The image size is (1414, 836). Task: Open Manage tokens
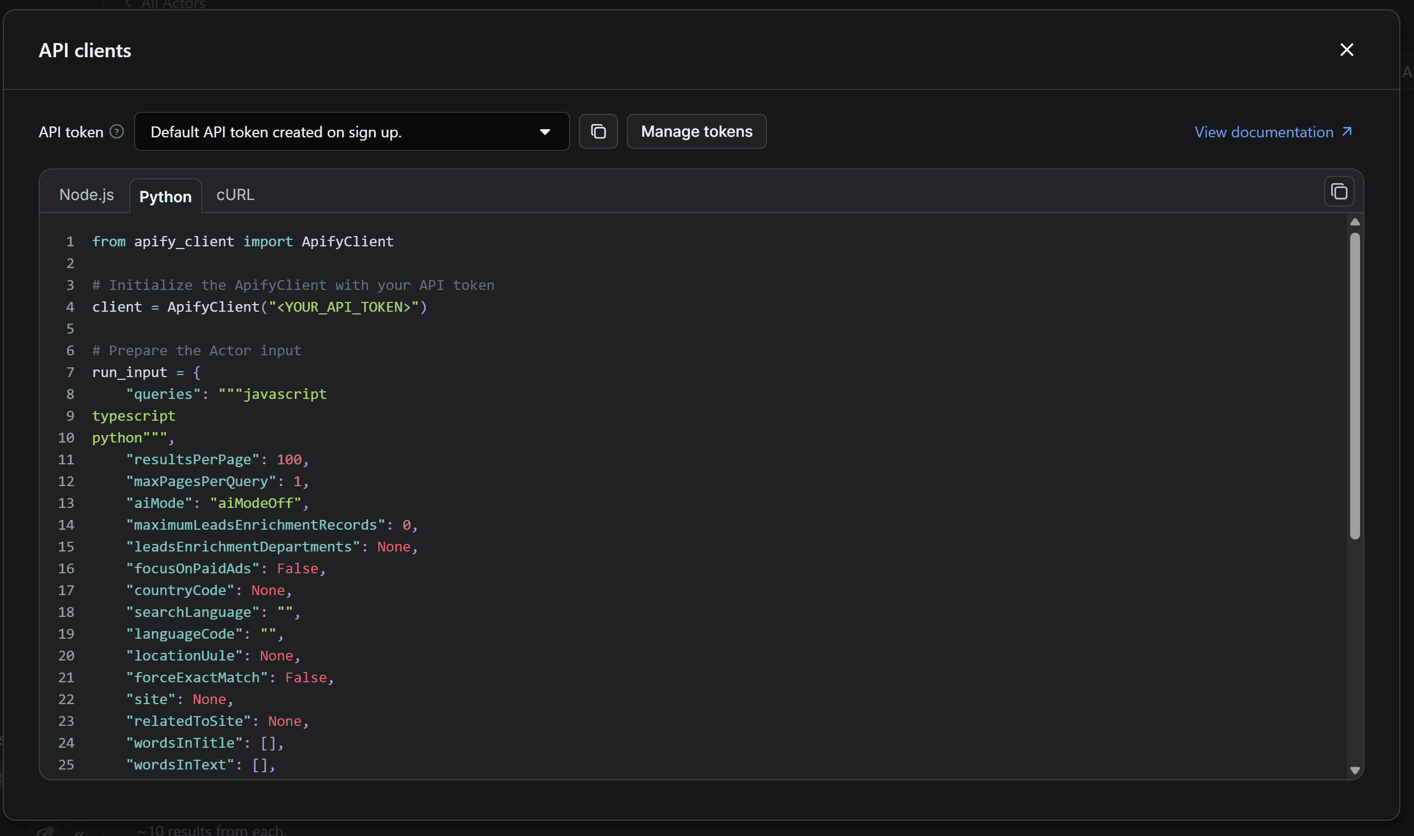click(x=696, y=131)
